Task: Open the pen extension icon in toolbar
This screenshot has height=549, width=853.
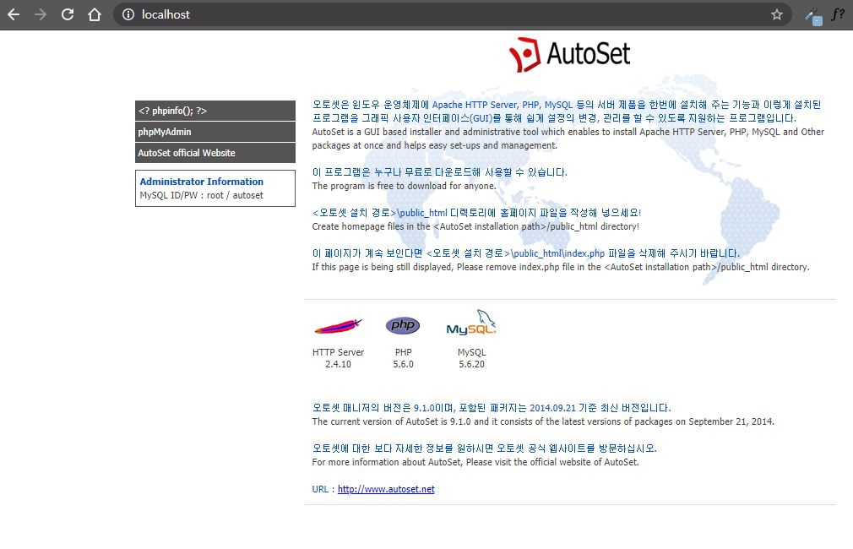Action: pos(813,16)
